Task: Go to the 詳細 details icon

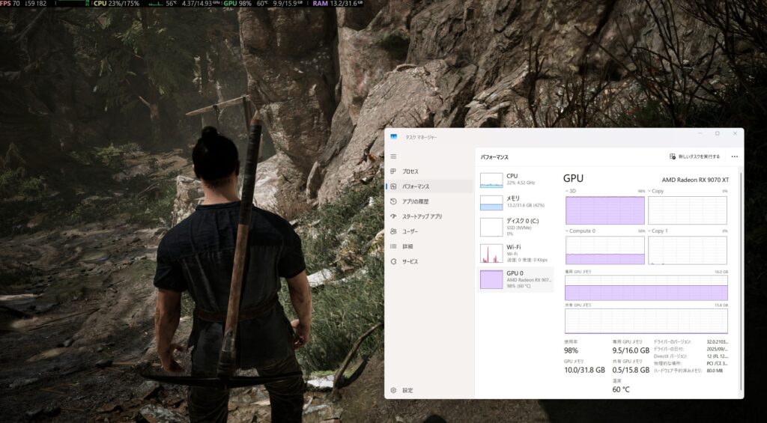Action: click(393, 246)
